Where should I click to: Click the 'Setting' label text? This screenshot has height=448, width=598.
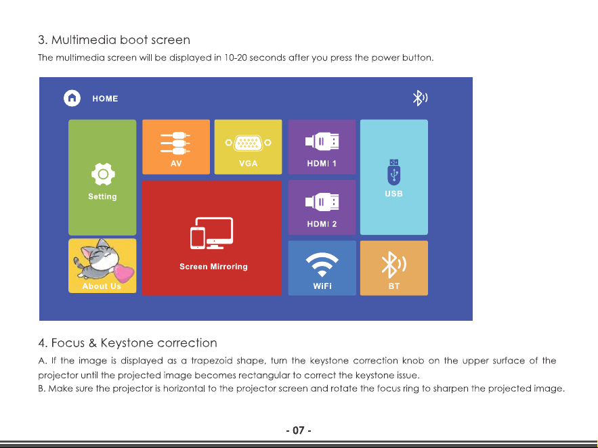pos(102,196)
